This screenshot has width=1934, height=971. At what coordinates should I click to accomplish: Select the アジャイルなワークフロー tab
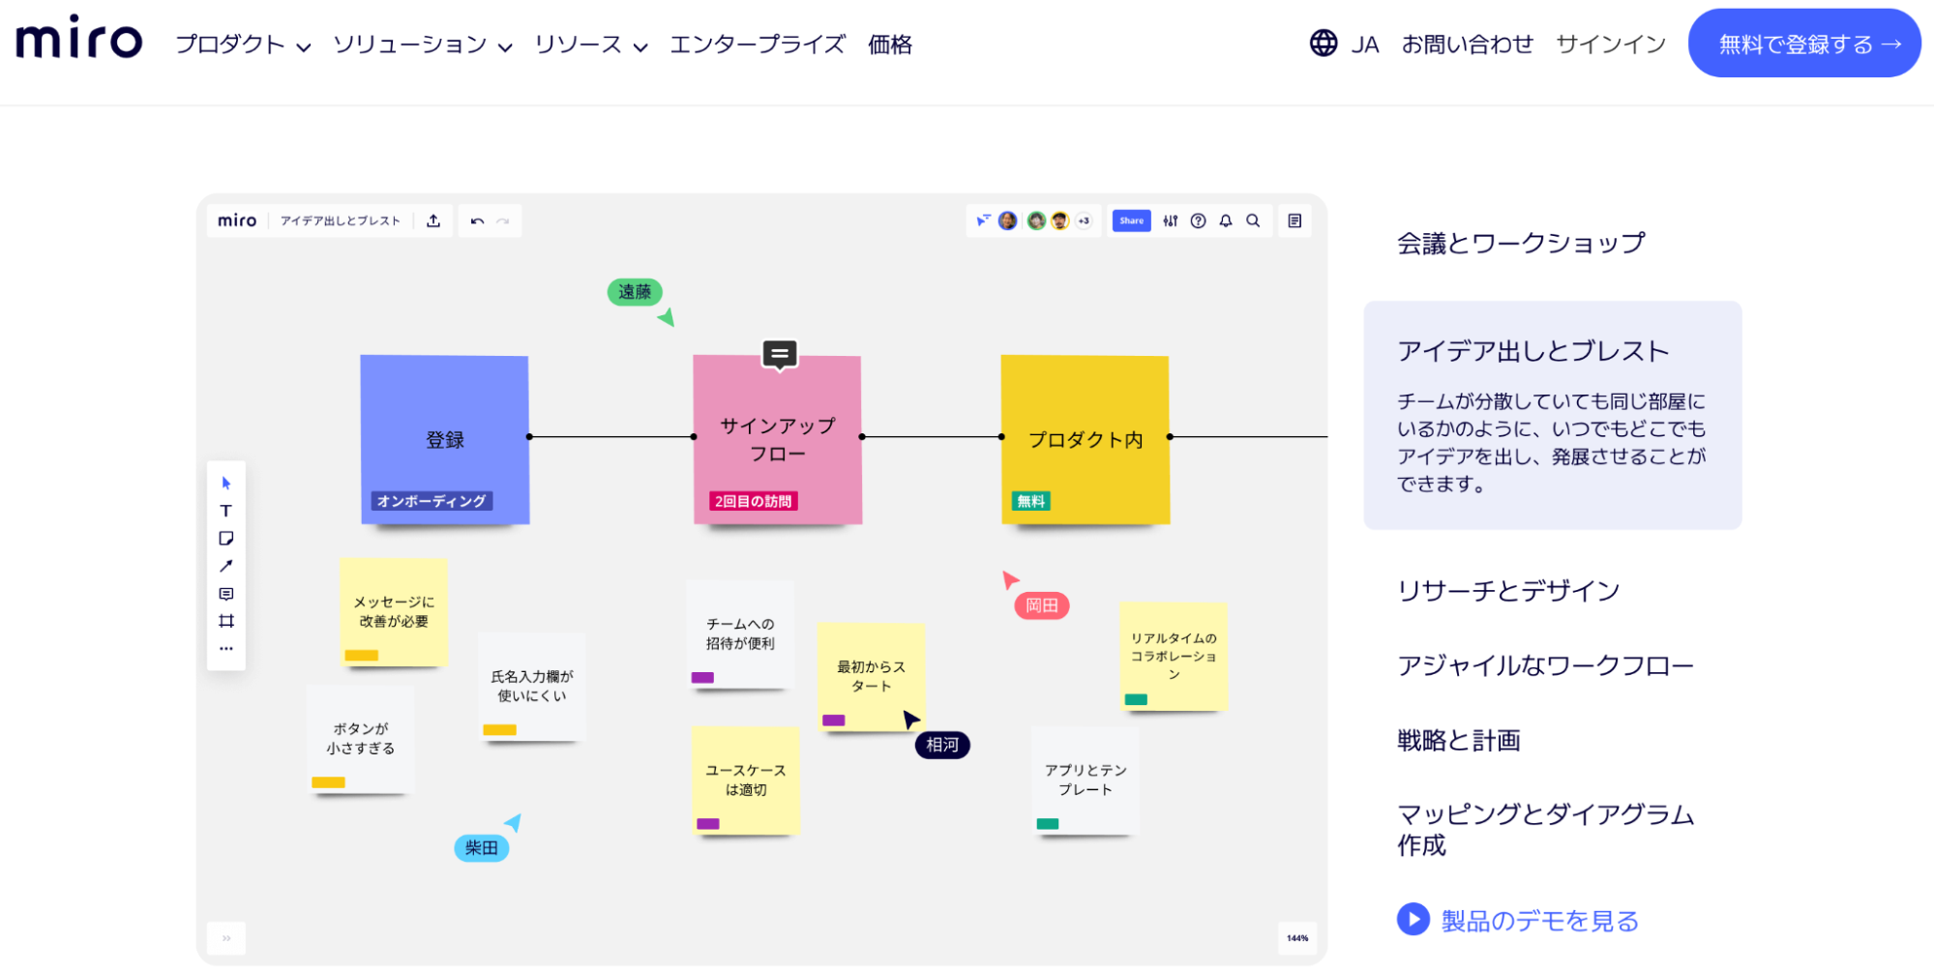[x=1545, y=665]
